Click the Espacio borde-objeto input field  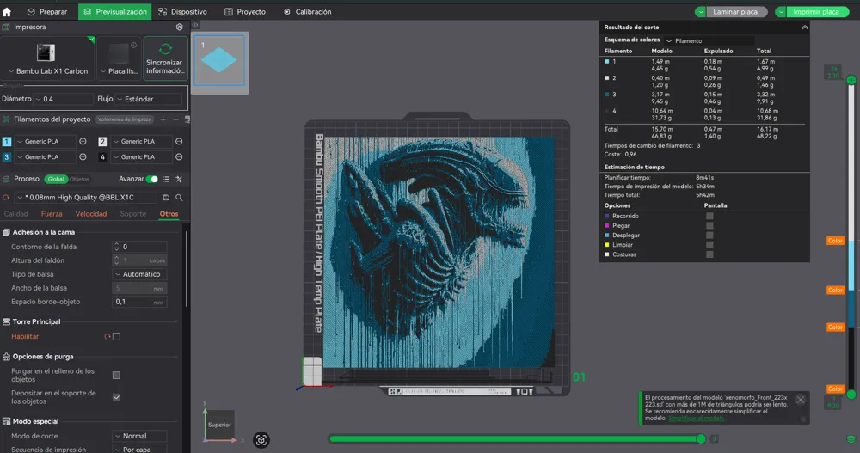point(140,302)
